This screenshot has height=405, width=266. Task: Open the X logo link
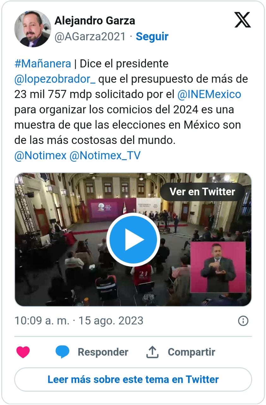click(242, 20)
